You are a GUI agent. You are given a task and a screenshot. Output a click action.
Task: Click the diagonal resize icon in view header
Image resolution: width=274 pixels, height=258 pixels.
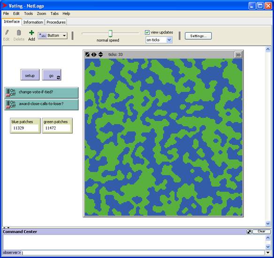tap(87, 55)
